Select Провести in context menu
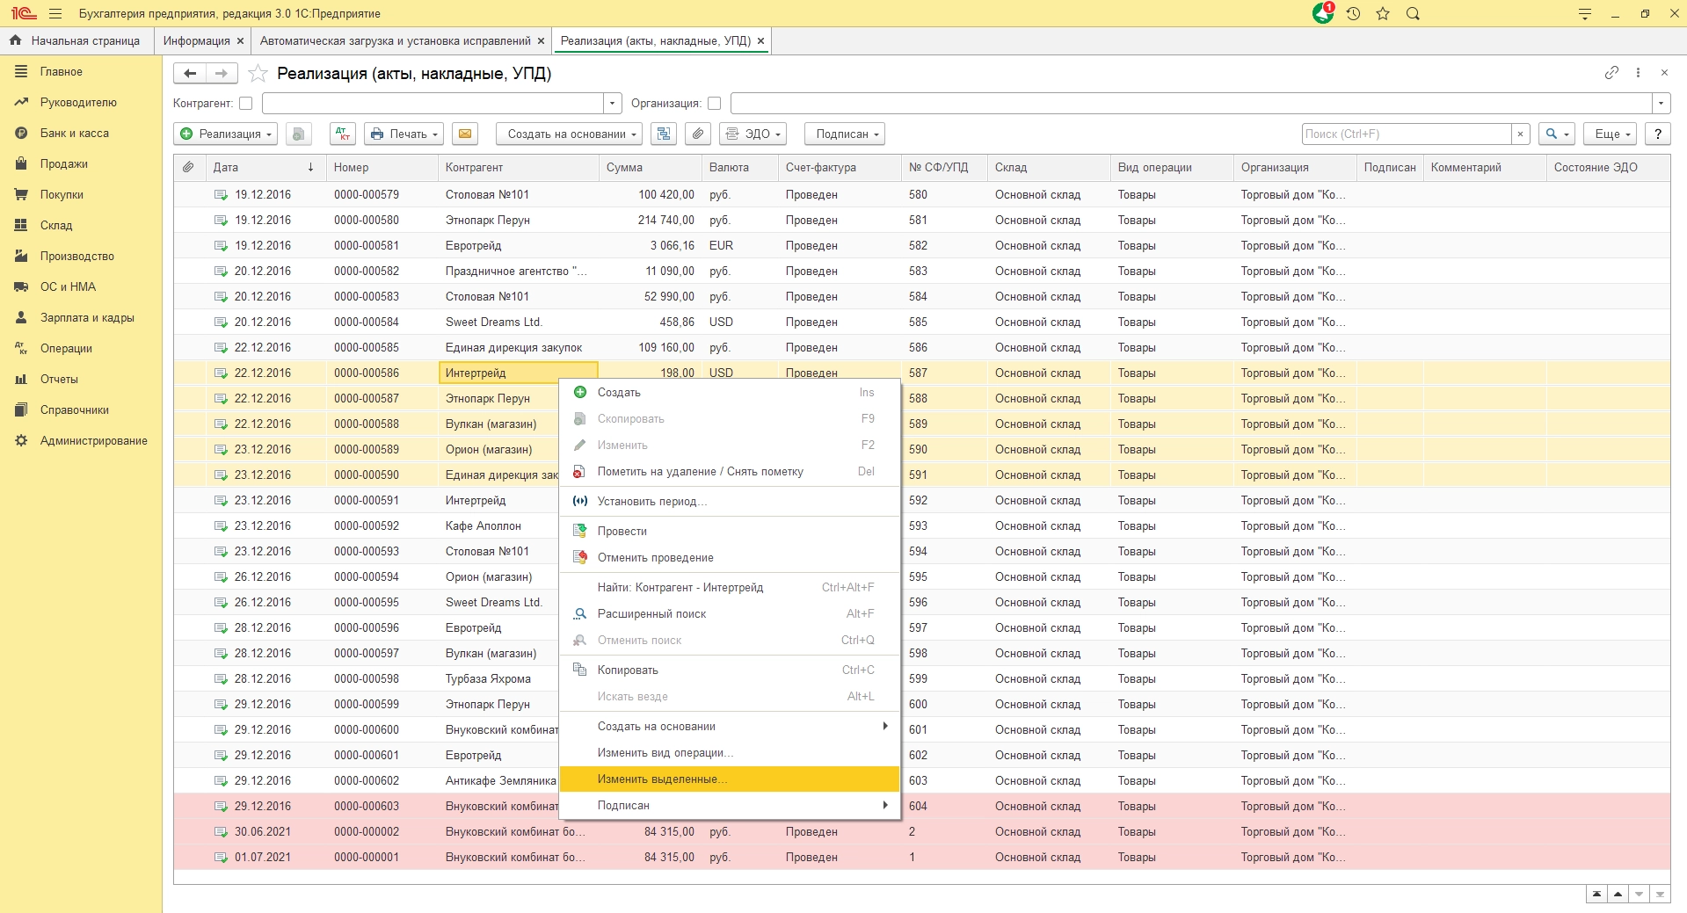 tap(729, 532)
